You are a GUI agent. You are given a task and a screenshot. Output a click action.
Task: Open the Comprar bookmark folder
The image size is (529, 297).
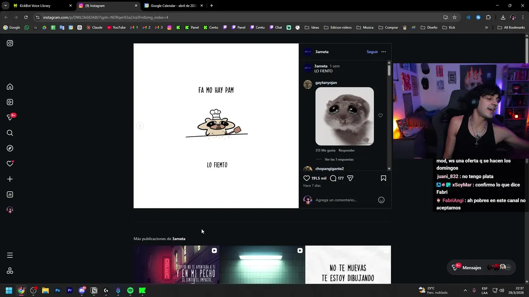(388, 28)
